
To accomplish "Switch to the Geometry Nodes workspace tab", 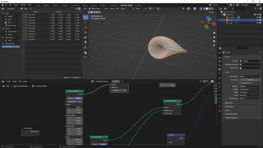I will 126,5.
